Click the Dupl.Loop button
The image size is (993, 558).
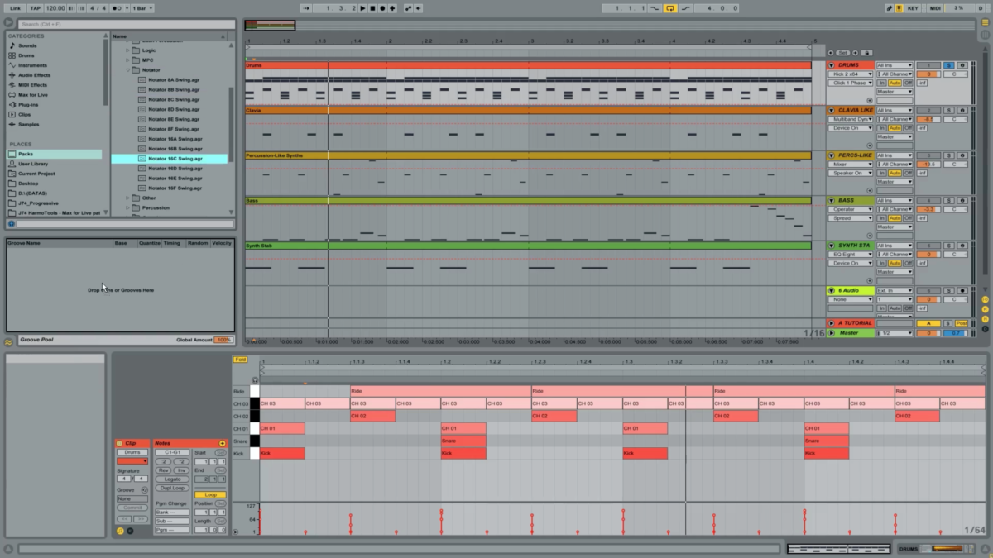point(172,488)
